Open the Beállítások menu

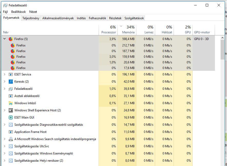pyautogui.click(x=18, y=12)
